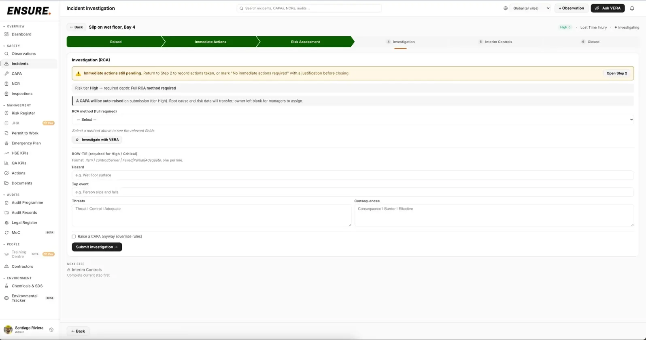Collapse the ENVIRONMENT sidebar section
646x340 pixels.
click(17, 278)
